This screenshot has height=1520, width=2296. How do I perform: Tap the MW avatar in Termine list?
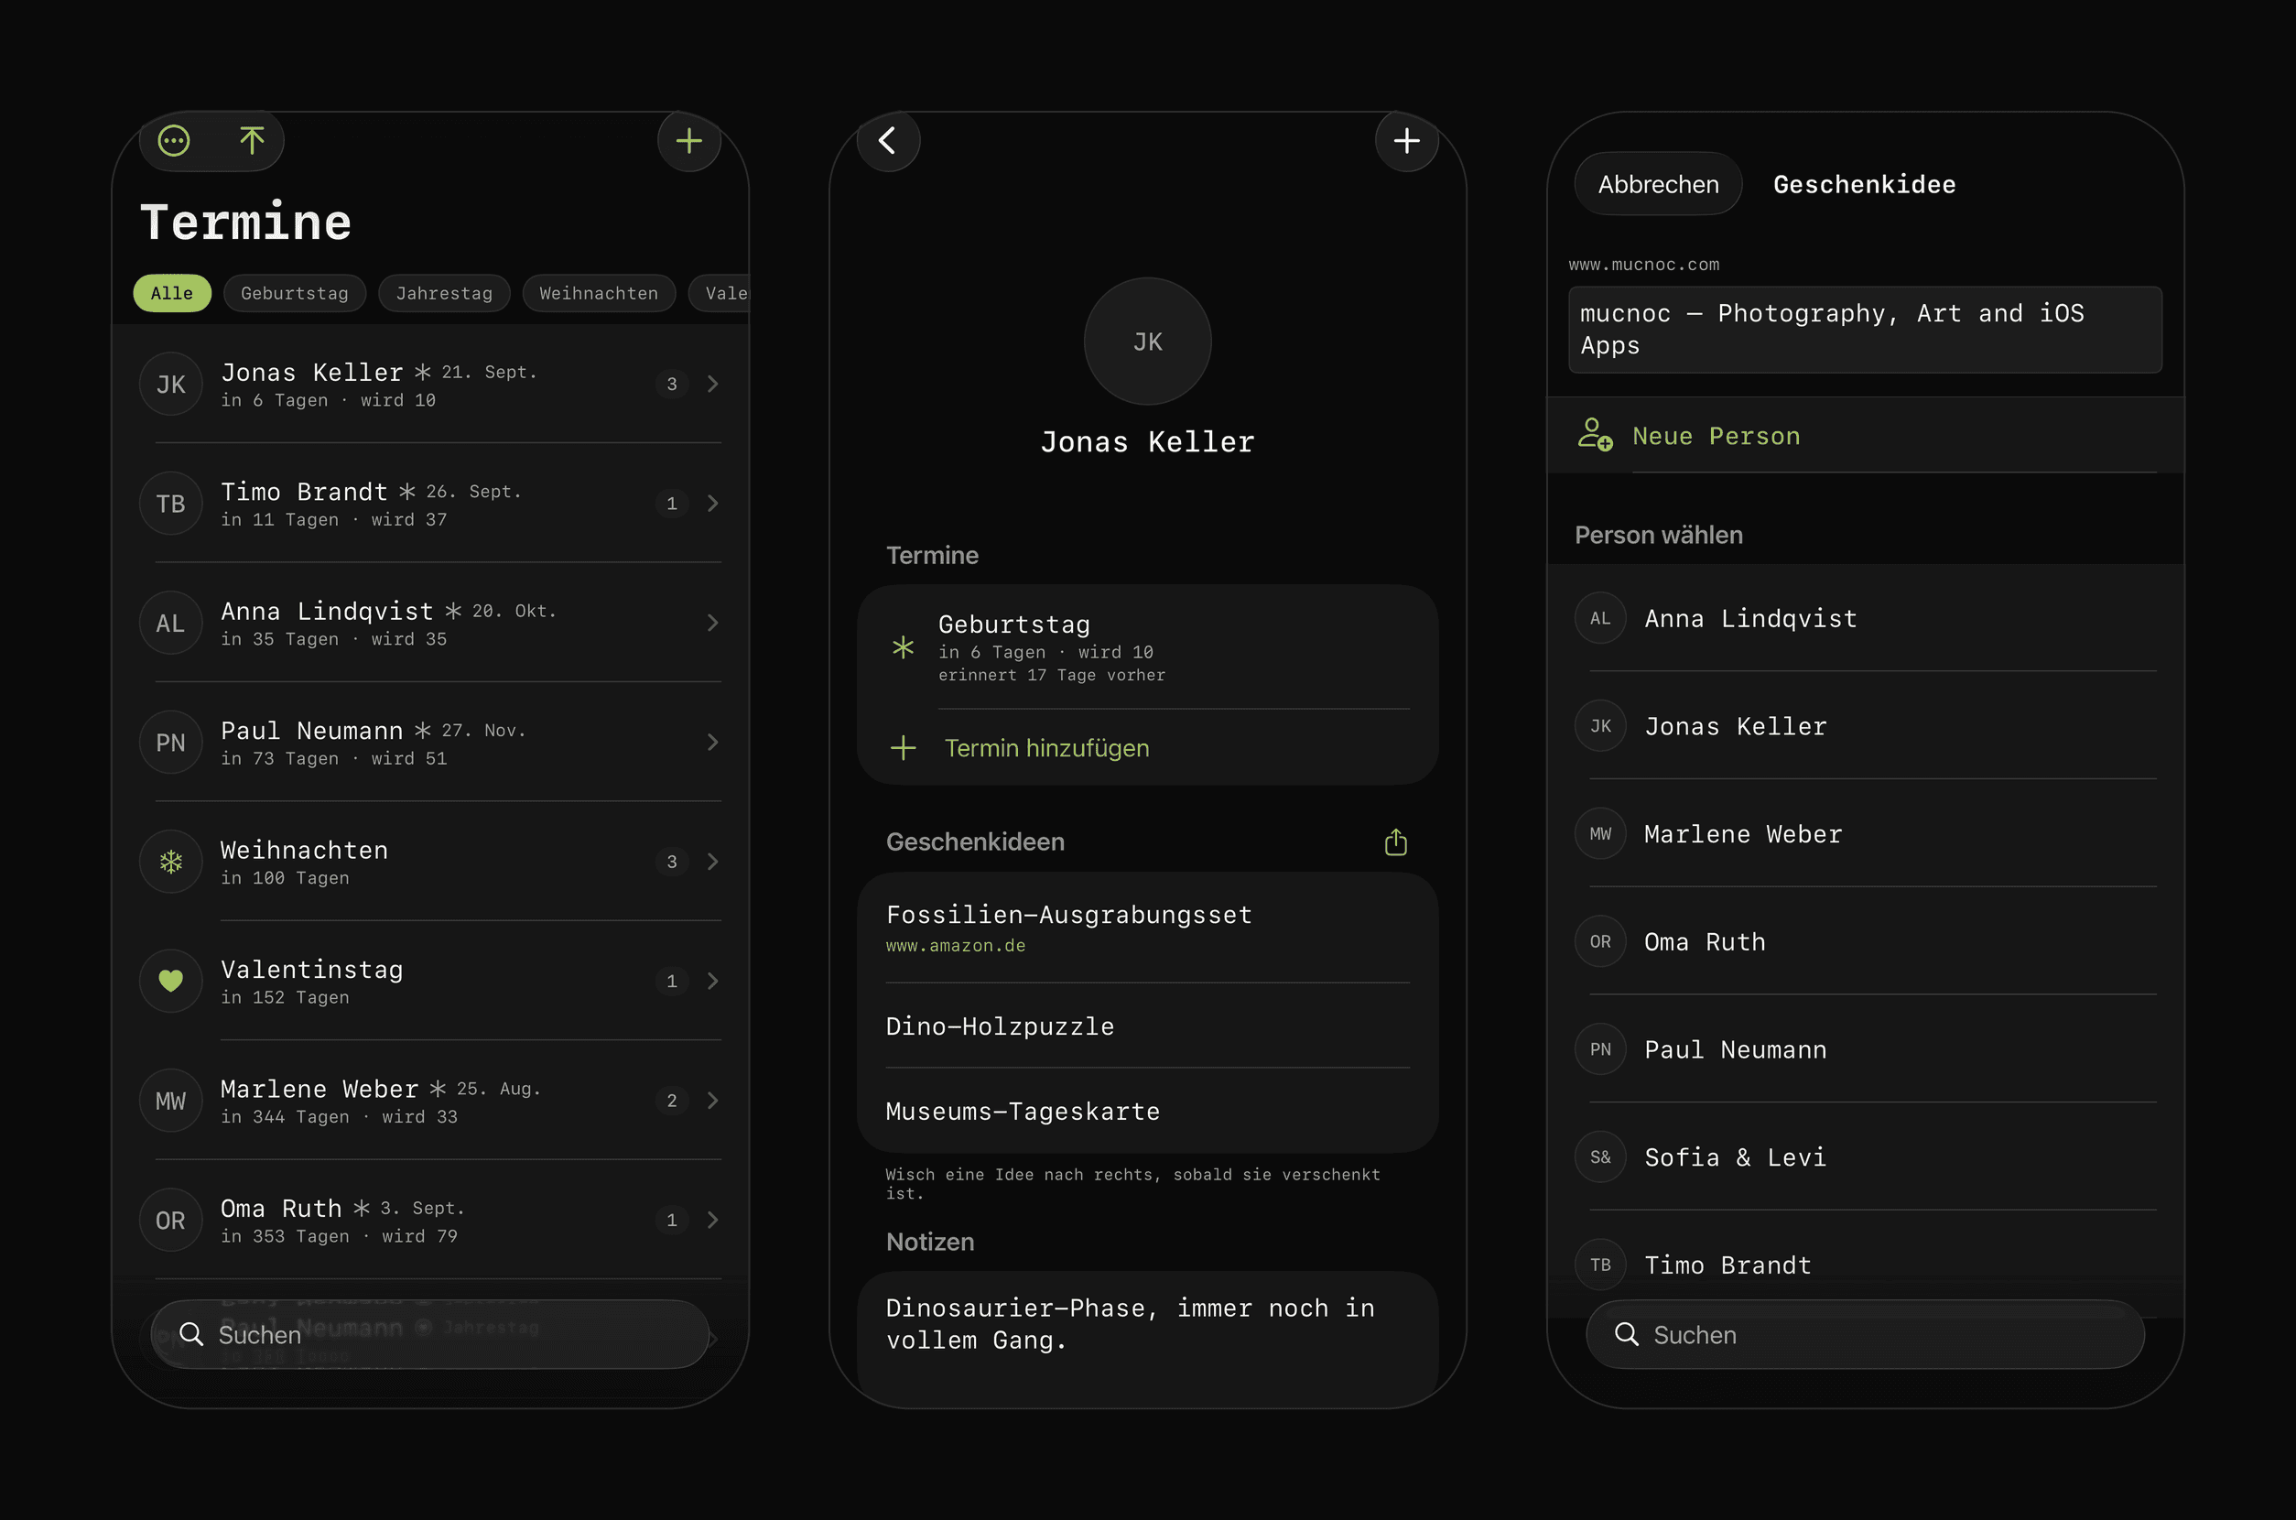click(x=170, y=1101)
